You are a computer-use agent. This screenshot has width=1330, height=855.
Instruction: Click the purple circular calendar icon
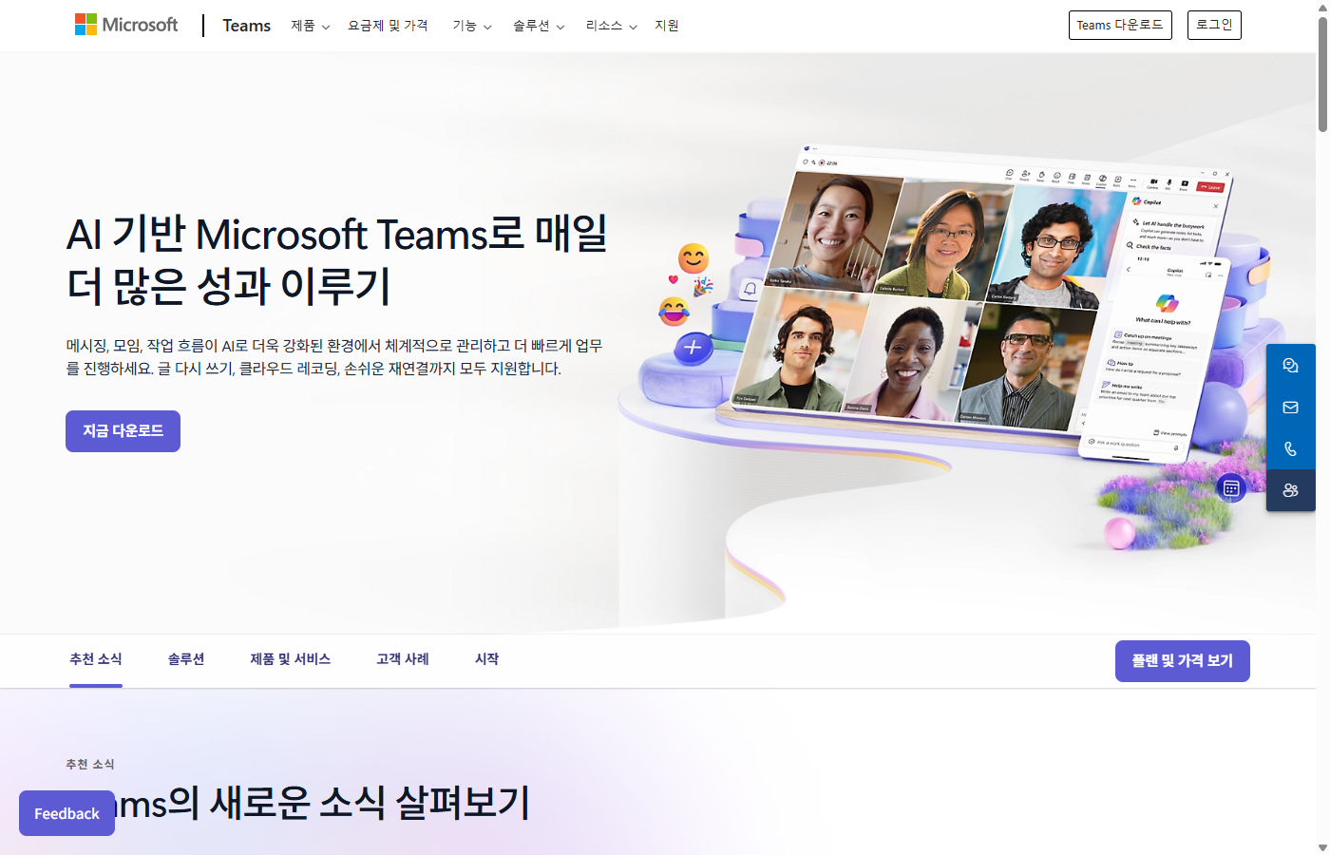[1231, 486]
